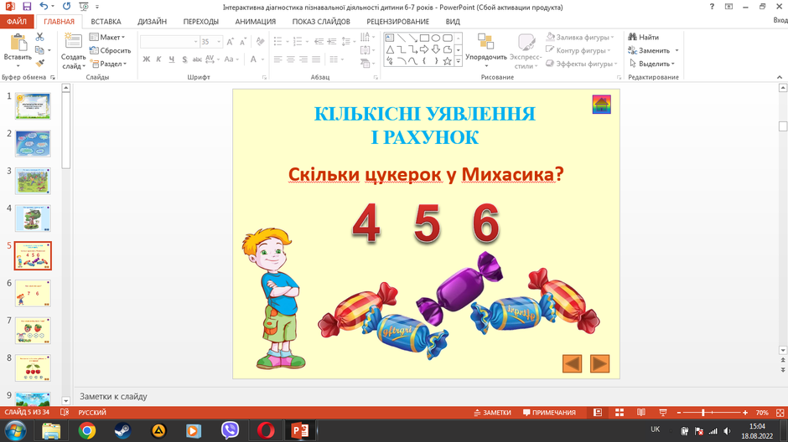Toggle underline formatting Ч

click(x=172, y=59)
